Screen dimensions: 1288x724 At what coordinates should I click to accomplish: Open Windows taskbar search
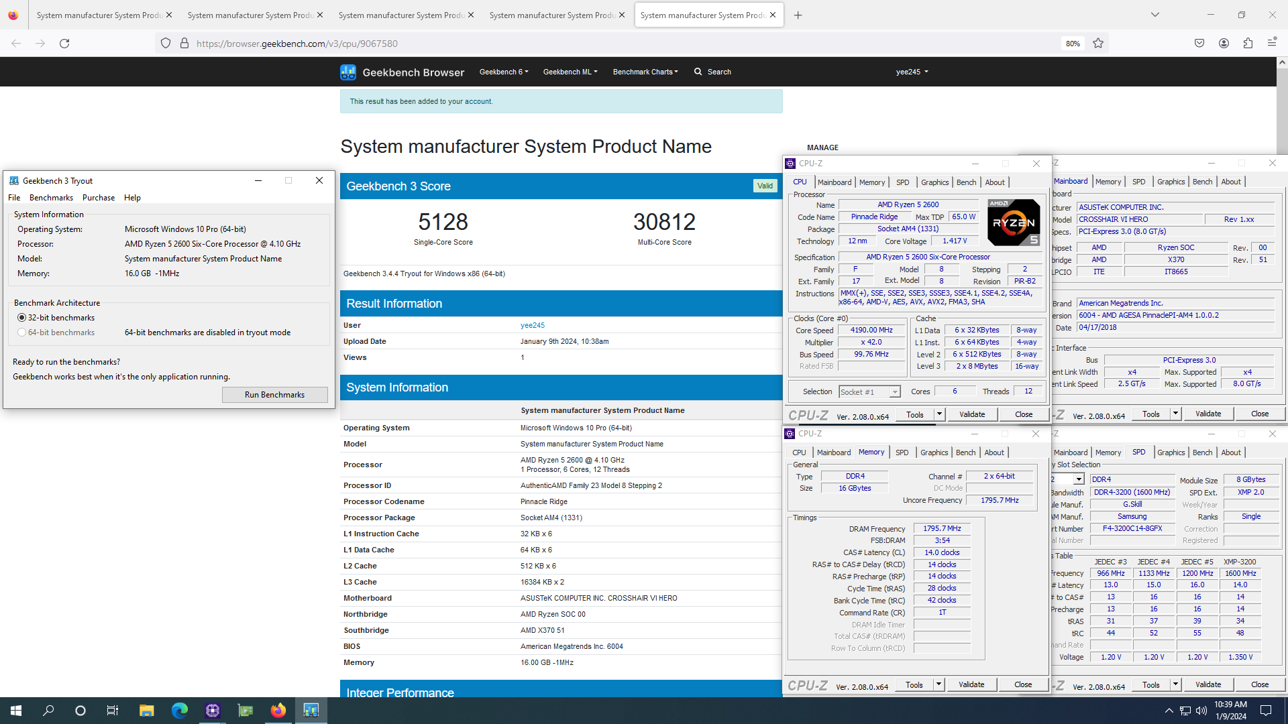pos(48,711)
